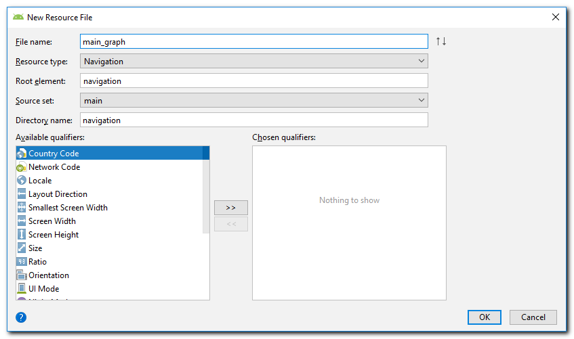Viewport: 574px width, 339px height.
Task: Select the Screen Height icon
Action: click(21, 235)
